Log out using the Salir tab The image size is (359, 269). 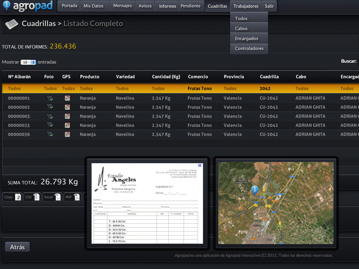[269, 6]
